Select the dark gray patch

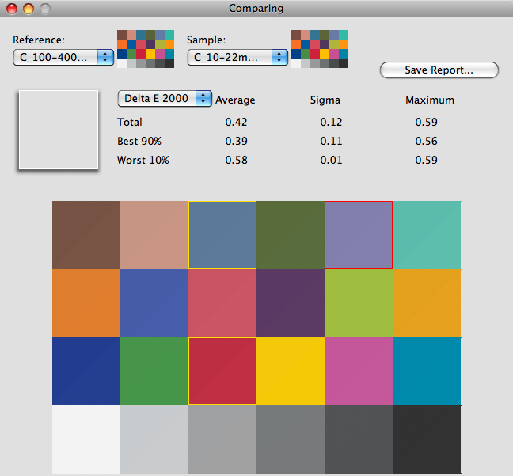[x=359, y=439]
